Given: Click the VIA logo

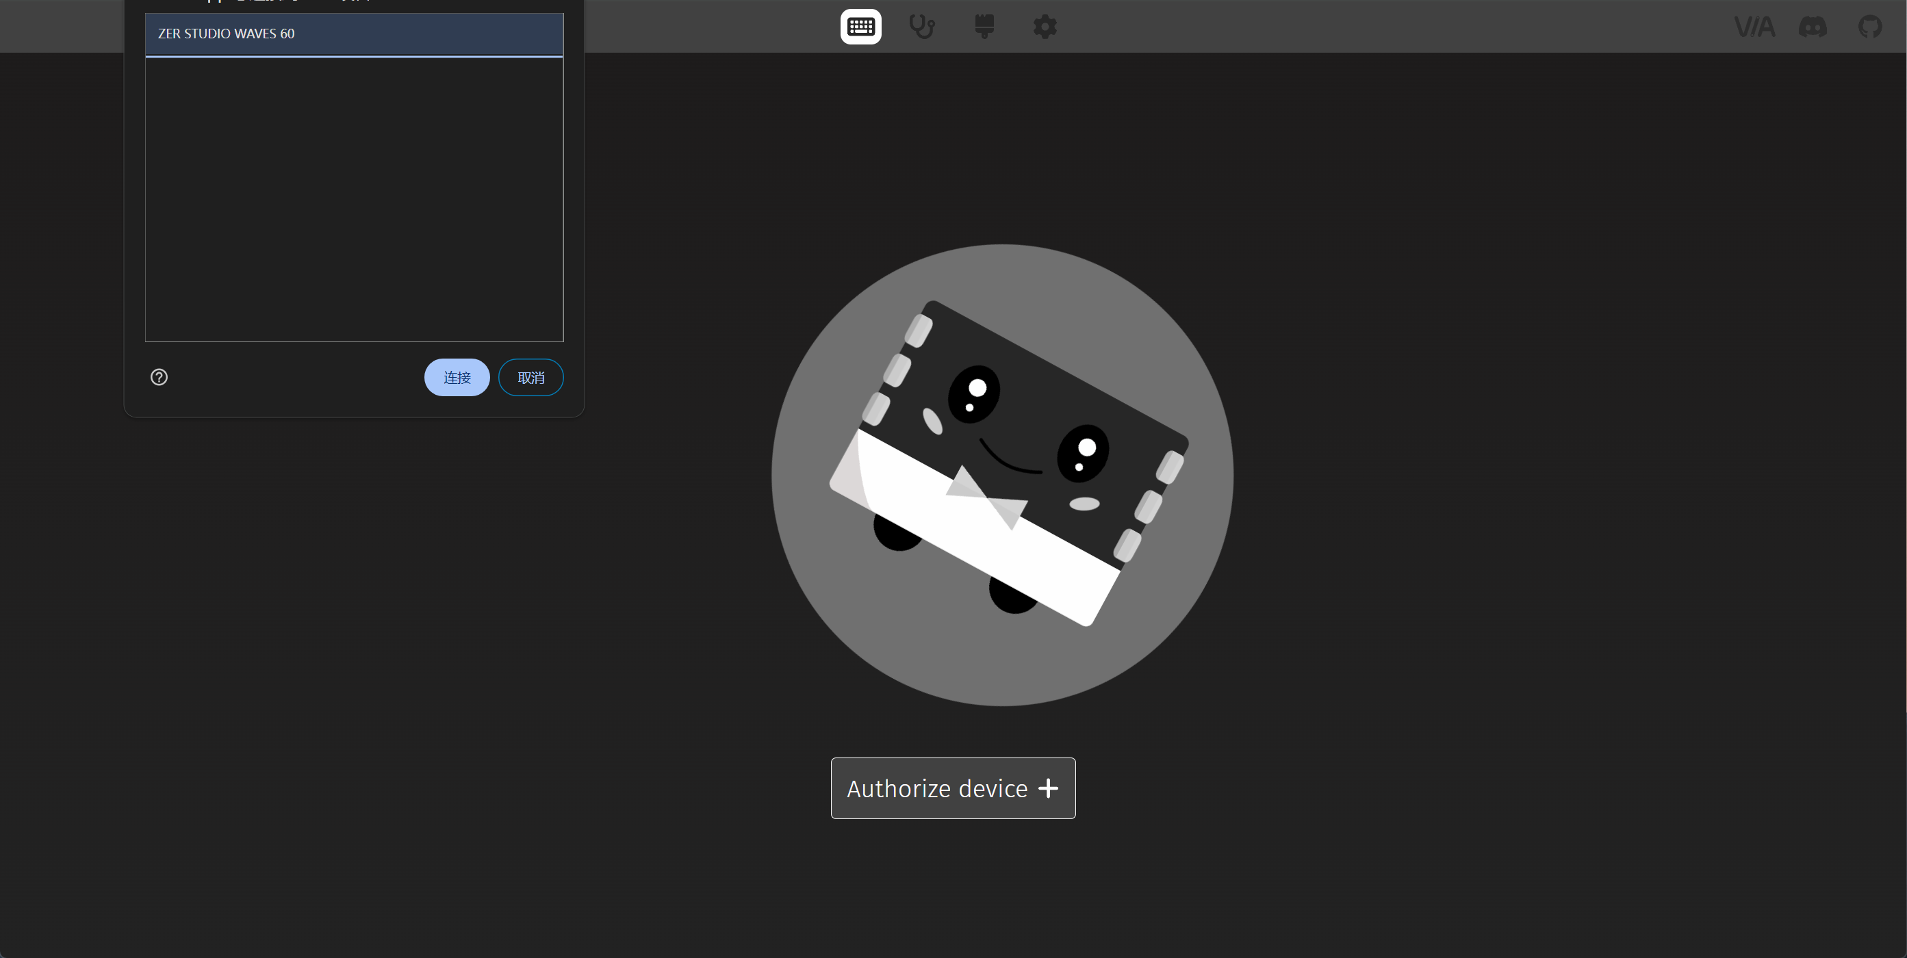Looking at the screenshot, I should pyautogui.click(x=1754, y=27).
